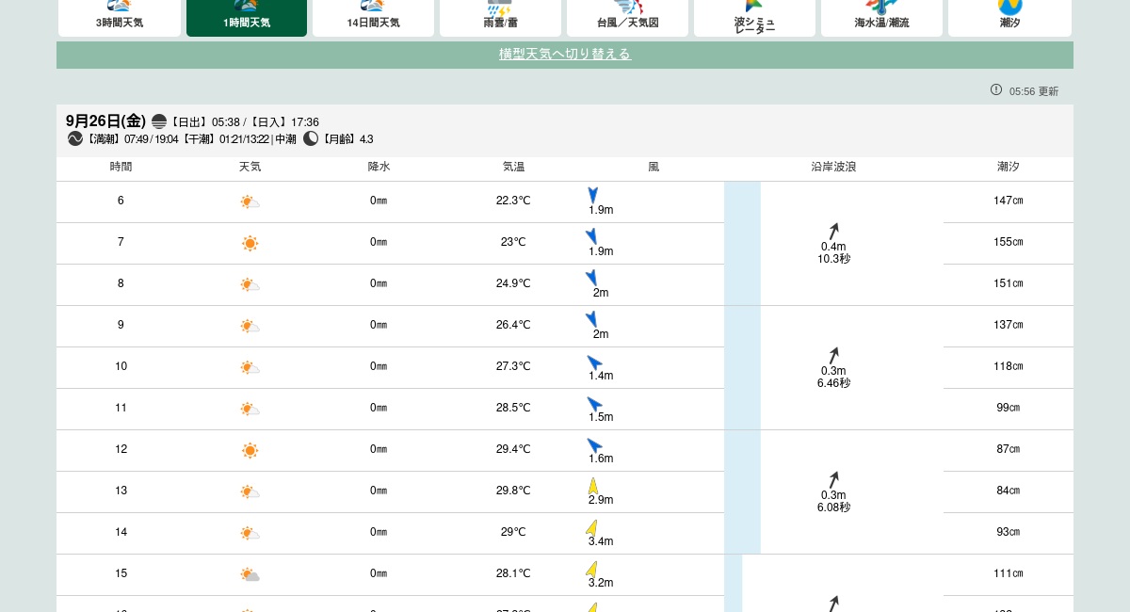Click the moon phase icon beside 月齢

pos(311,138)
